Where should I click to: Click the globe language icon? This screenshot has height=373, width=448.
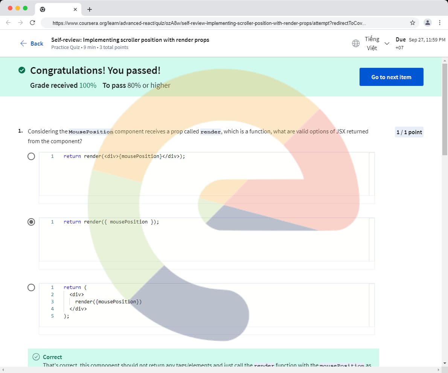tap(356, 43)
